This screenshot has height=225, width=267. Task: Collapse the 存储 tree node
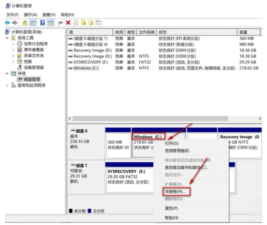click(x=8, y=74)
